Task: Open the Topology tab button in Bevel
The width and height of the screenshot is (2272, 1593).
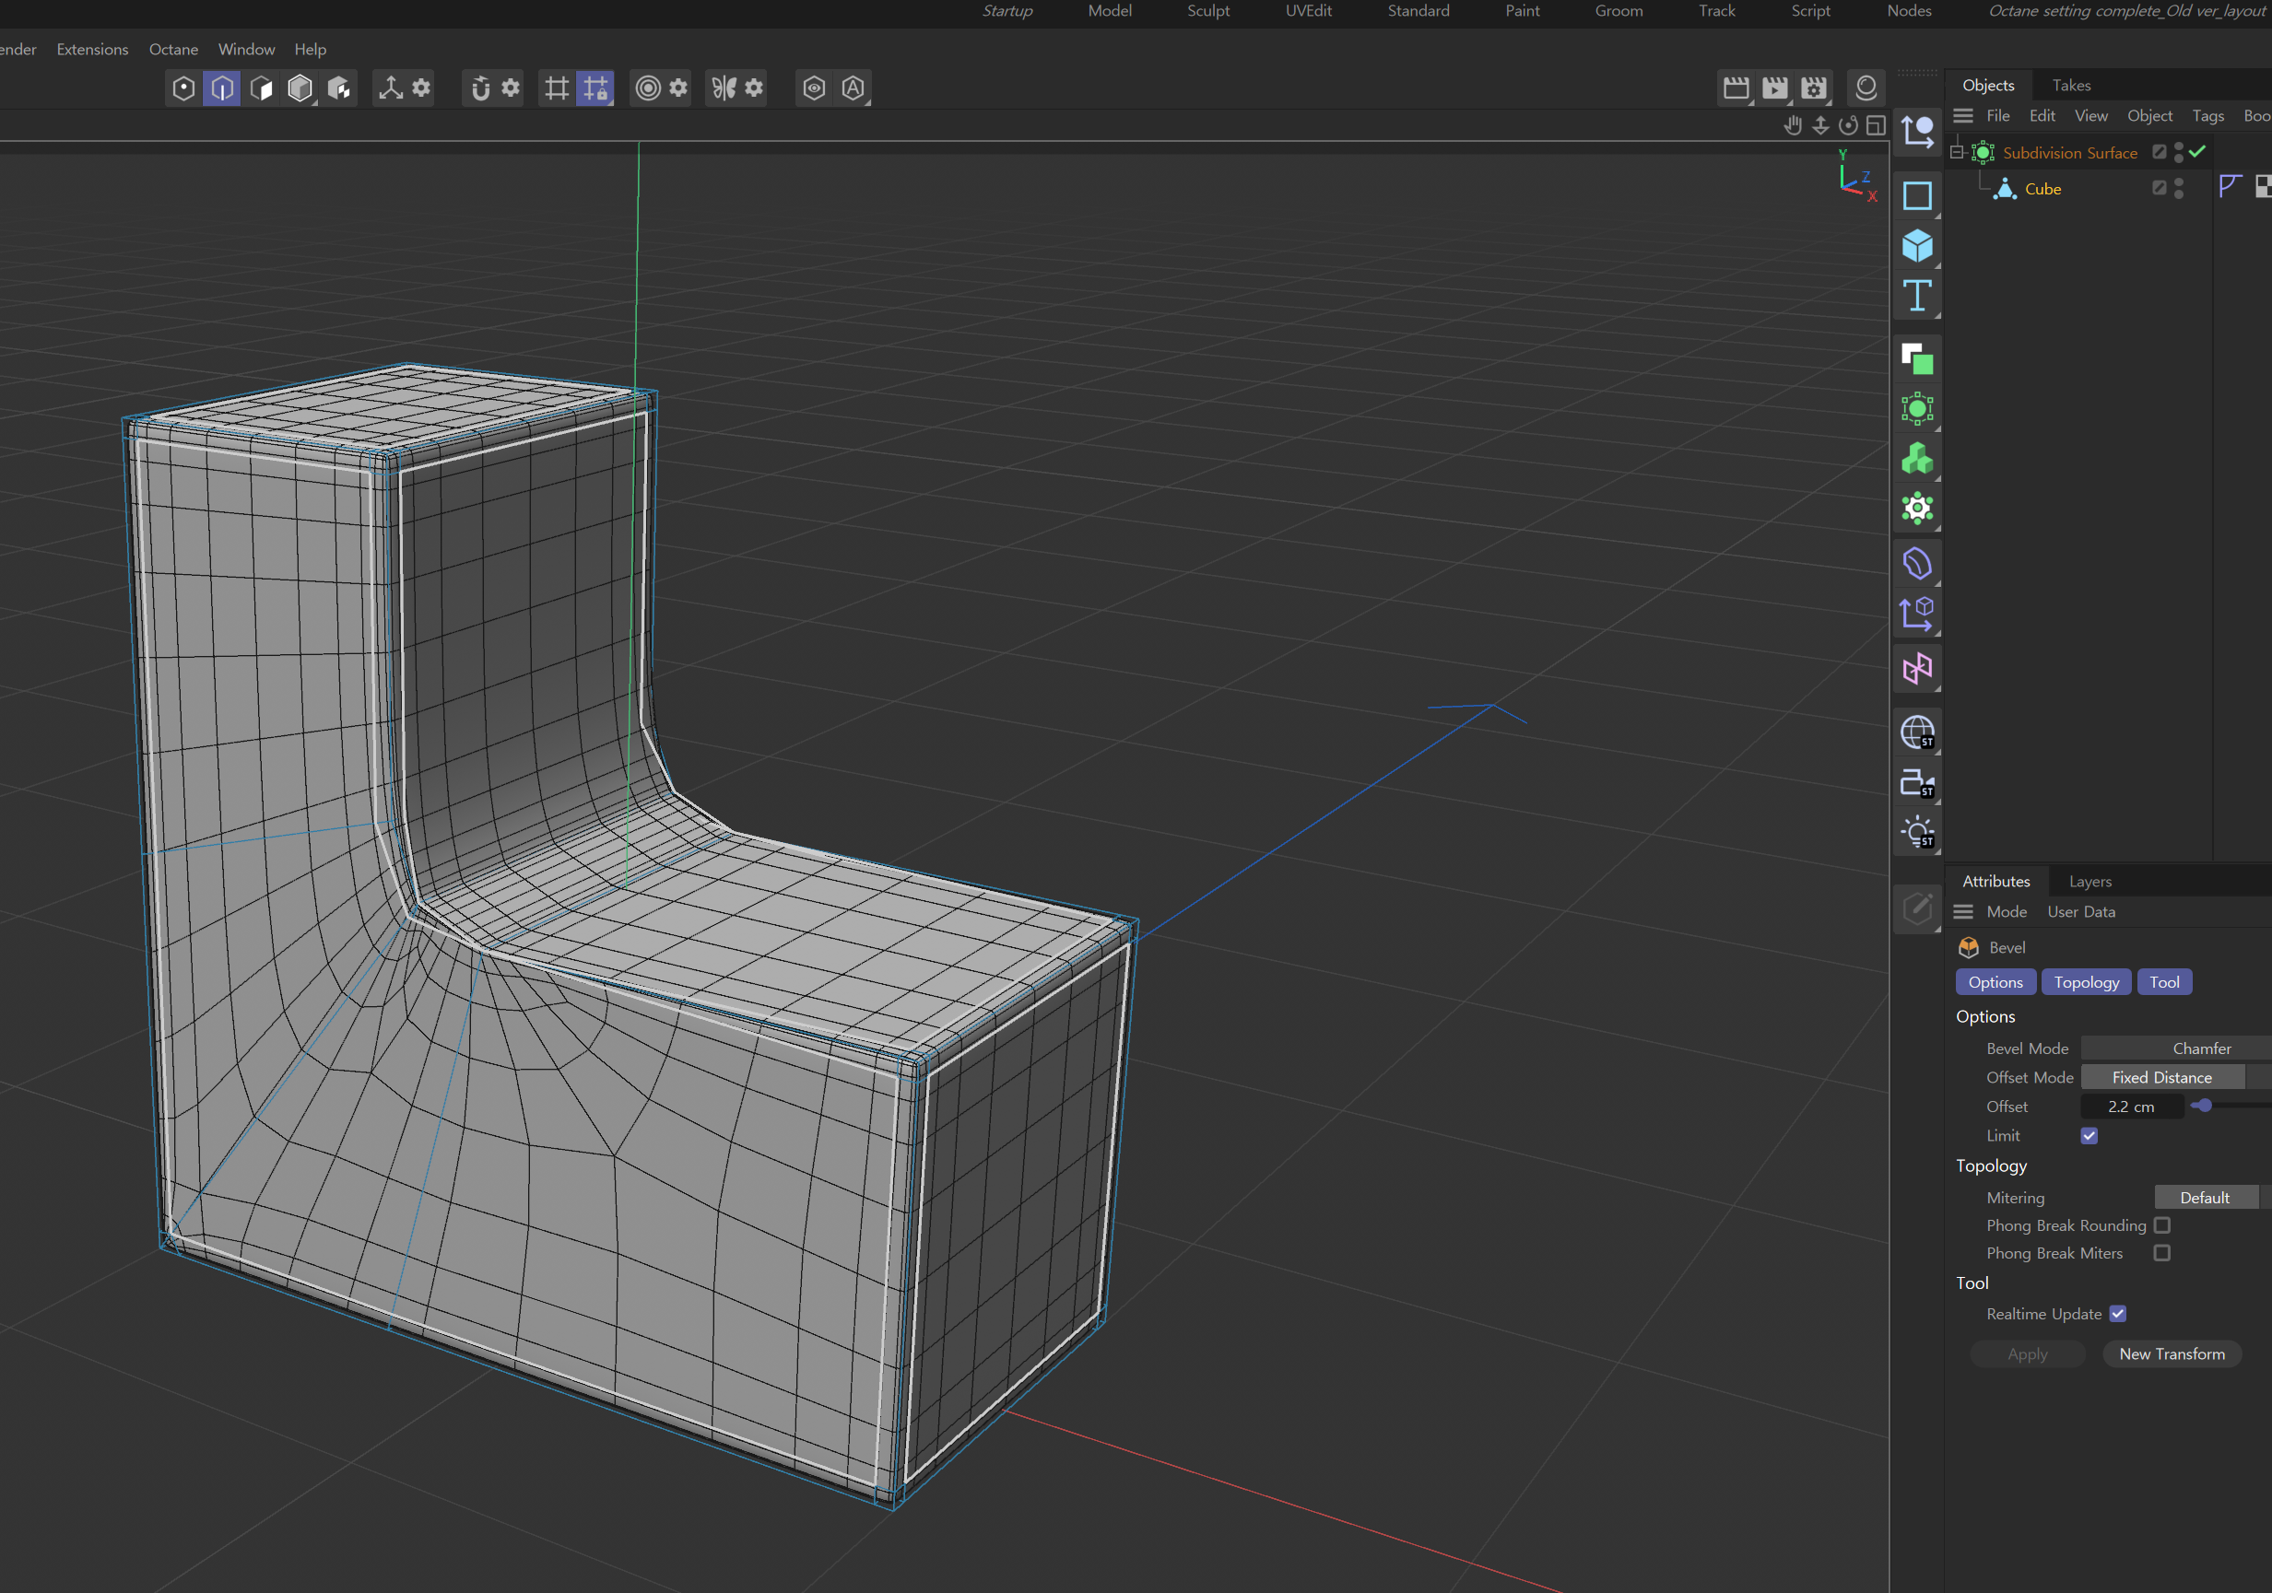Action: 2085,981
